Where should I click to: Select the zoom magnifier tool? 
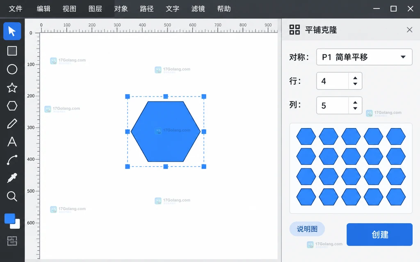click(x=12, y=196)
